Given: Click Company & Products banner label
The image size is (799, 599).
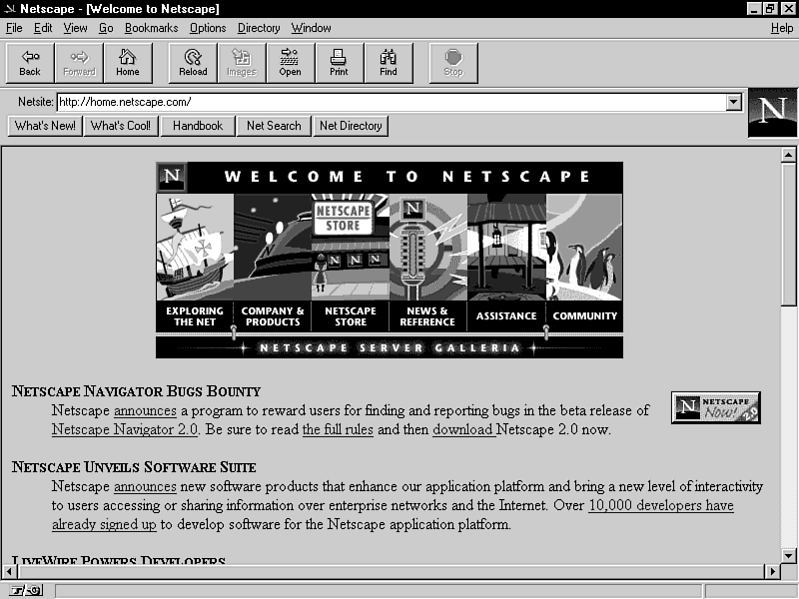Looking at the screenshot, I should [273, 316].
